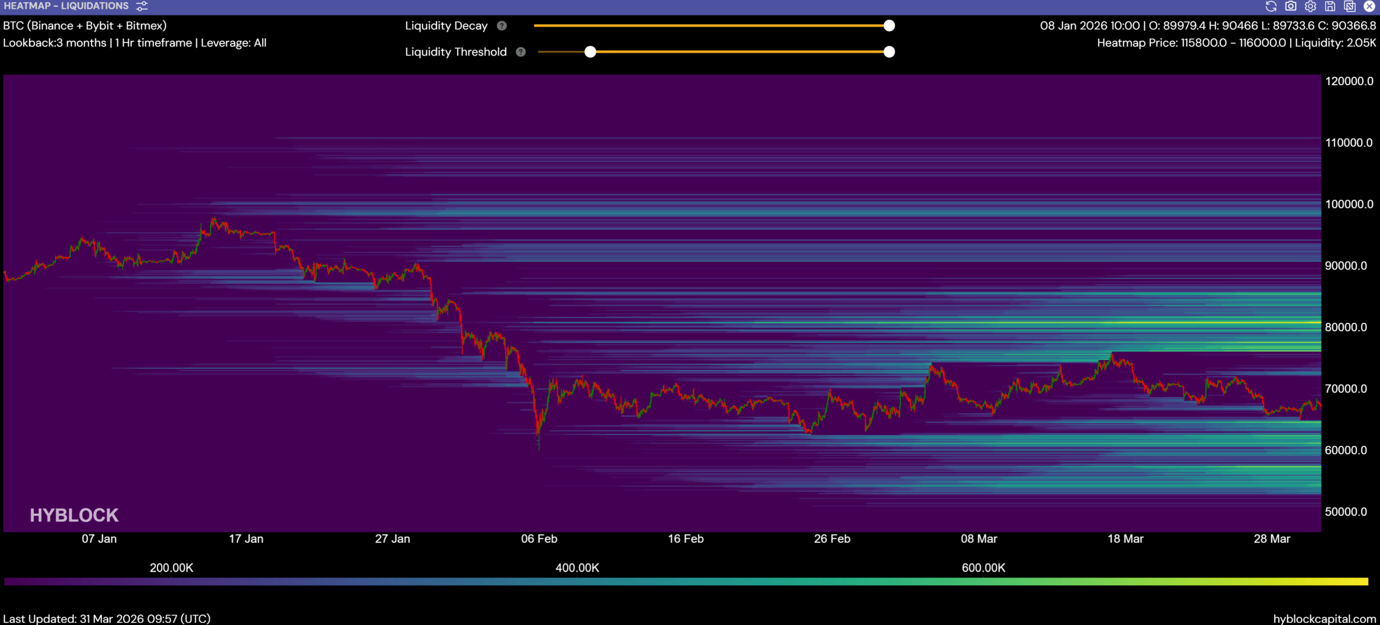Click the duplicate panel overlay icon
This screenshot has height=625, width=1380.
pyautogui.click(x=1350, y=6)
